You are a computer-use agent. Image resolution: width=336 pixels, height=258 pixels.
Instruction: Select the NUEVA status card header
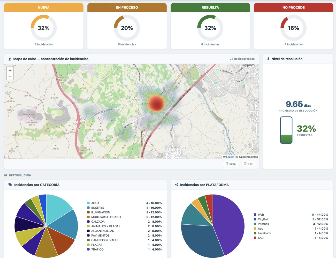[44, 7]
